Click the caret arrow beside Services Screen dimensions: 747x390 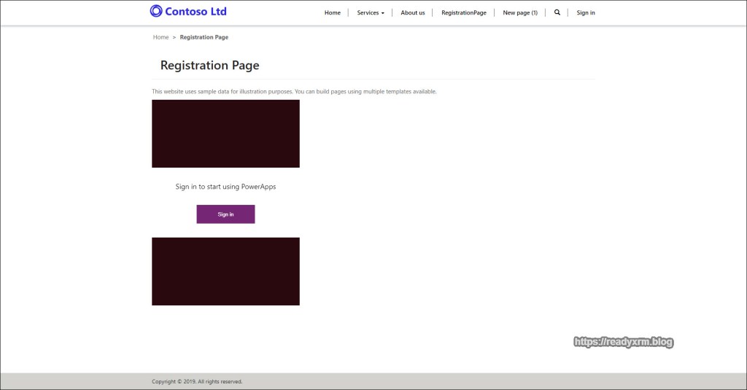[x=383, y=13]
